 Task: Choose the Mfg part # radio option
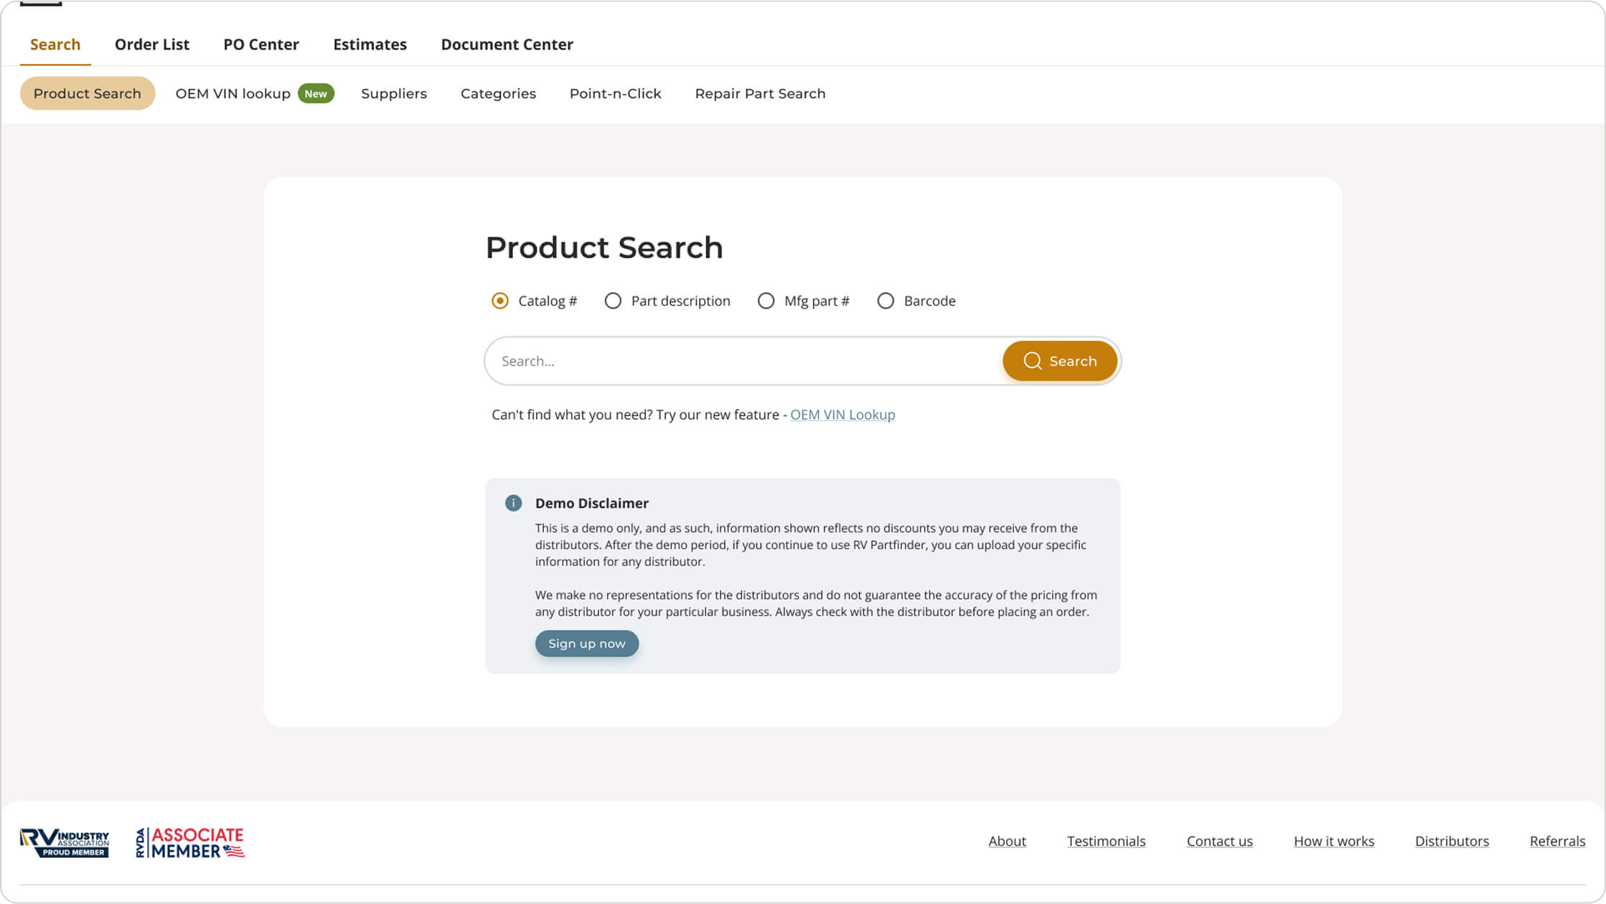(x=766, y=301)
